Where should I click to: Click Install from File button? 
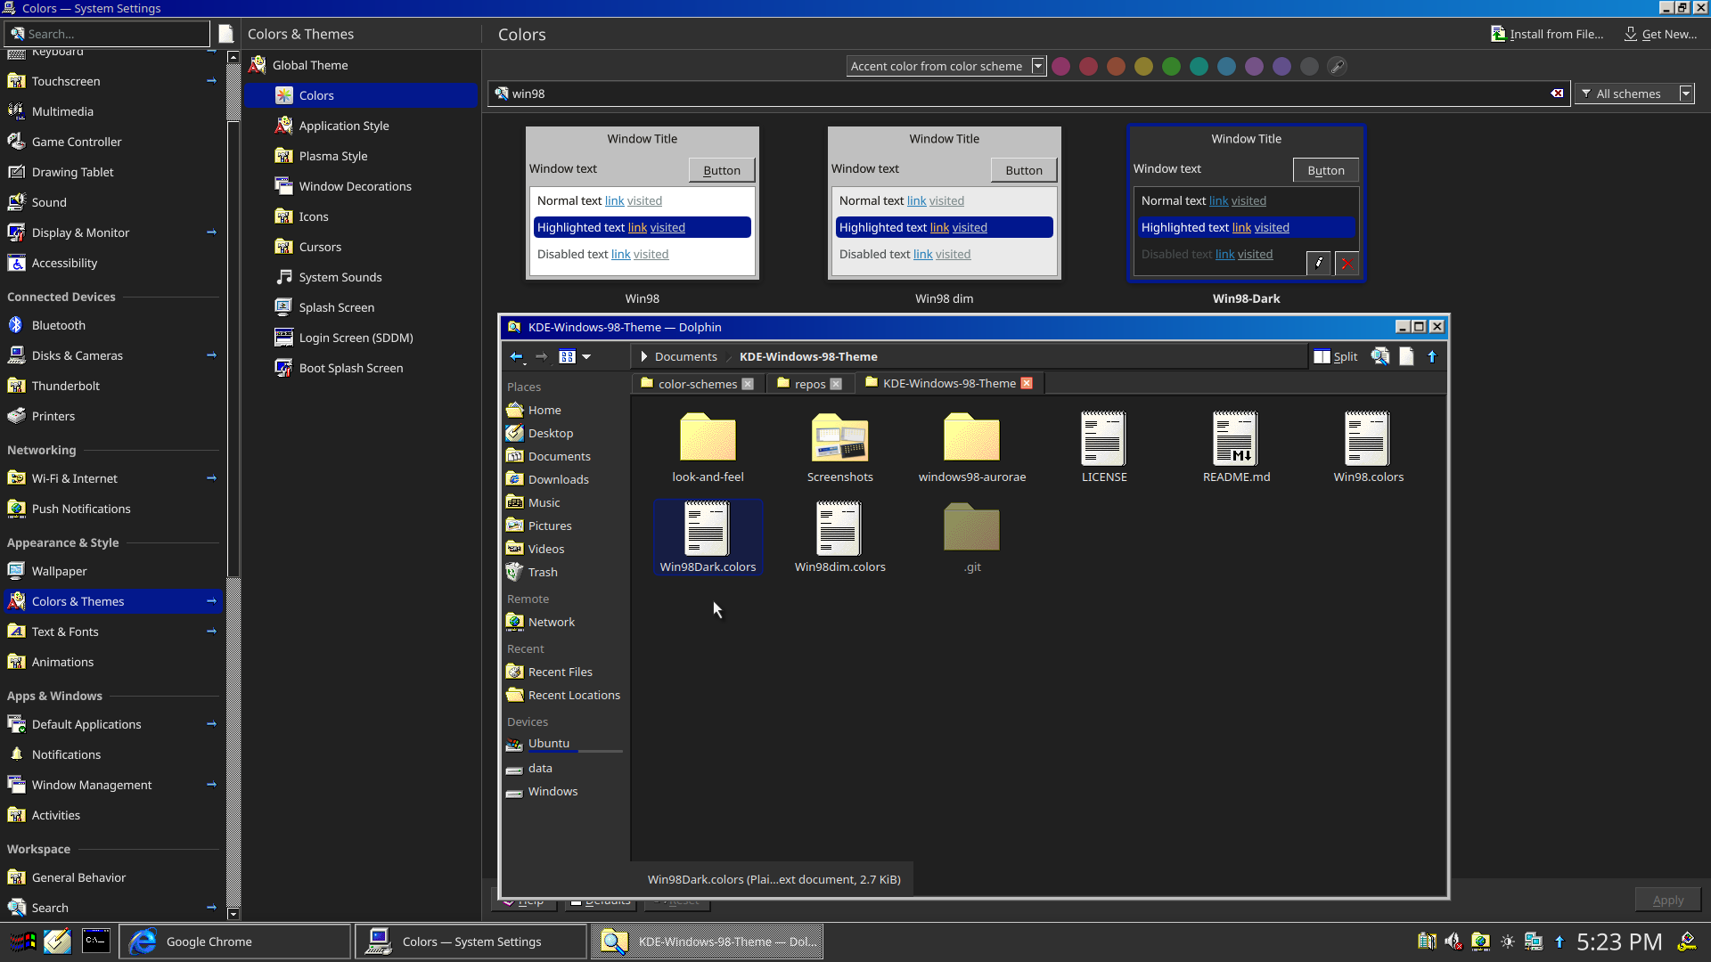(x=1547, y=34)
